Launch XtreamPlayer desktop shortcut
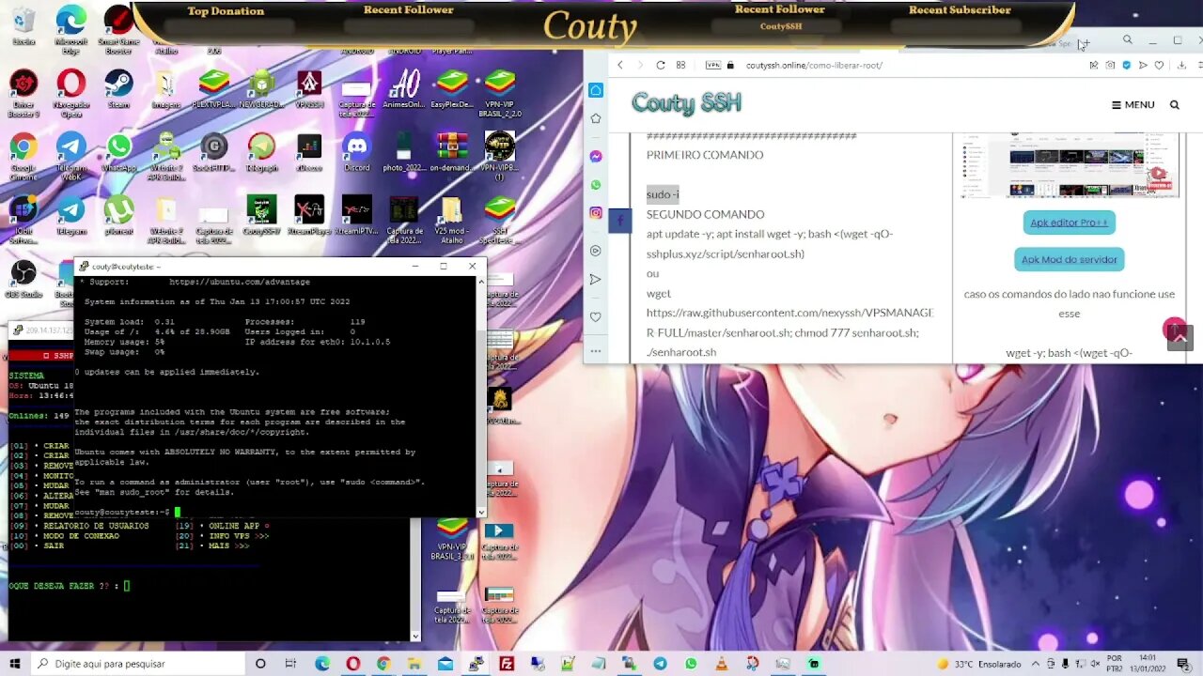The image size is (1203, 676). click(309, 215)
